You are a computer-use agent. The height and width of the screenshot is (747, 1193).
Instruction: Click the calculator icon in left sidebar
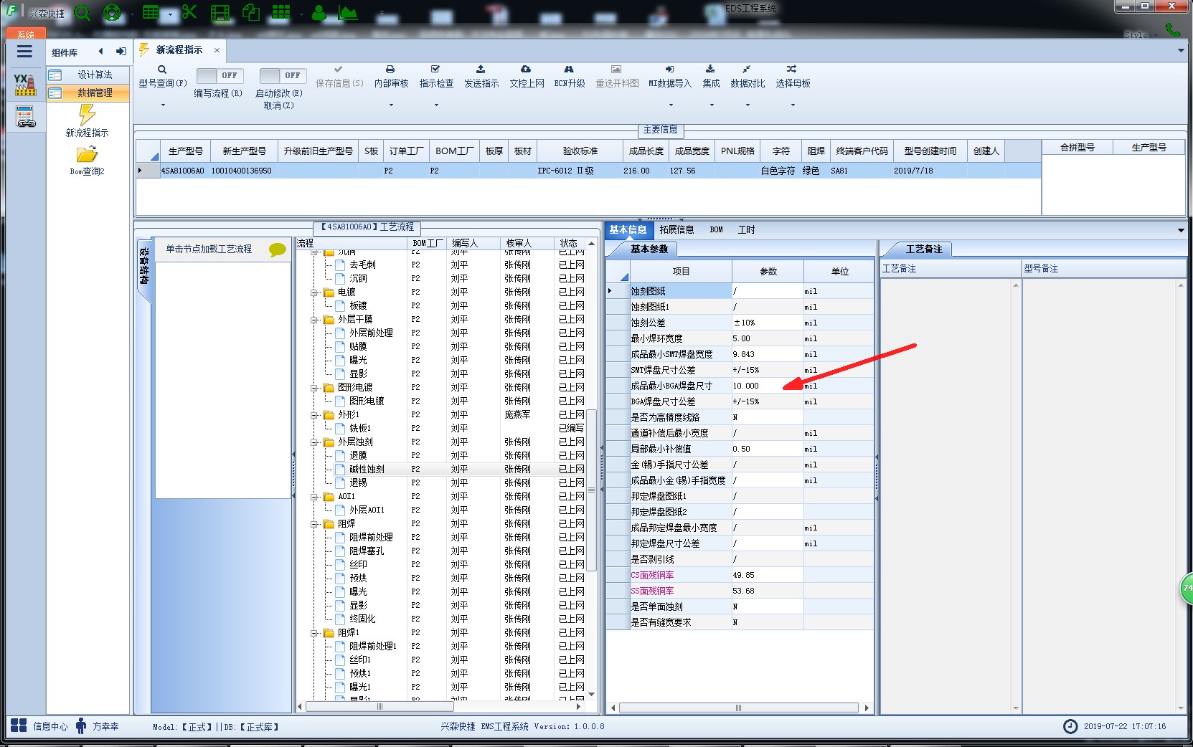[x=25, y=116]
